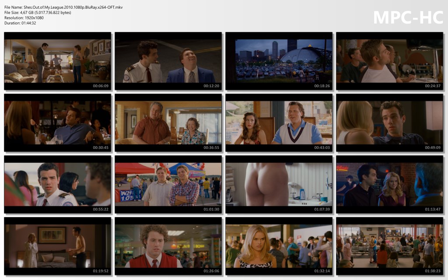This screenshot has height=280, width=448.
Task: Open the thumbnail labeled 00:49:09
Action: coord(389,122)
